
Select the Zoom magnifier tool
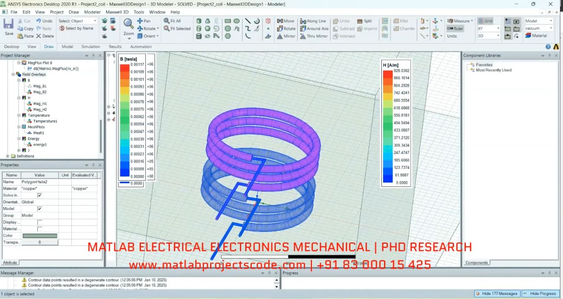pyautogui.click(x=128, y=25)
